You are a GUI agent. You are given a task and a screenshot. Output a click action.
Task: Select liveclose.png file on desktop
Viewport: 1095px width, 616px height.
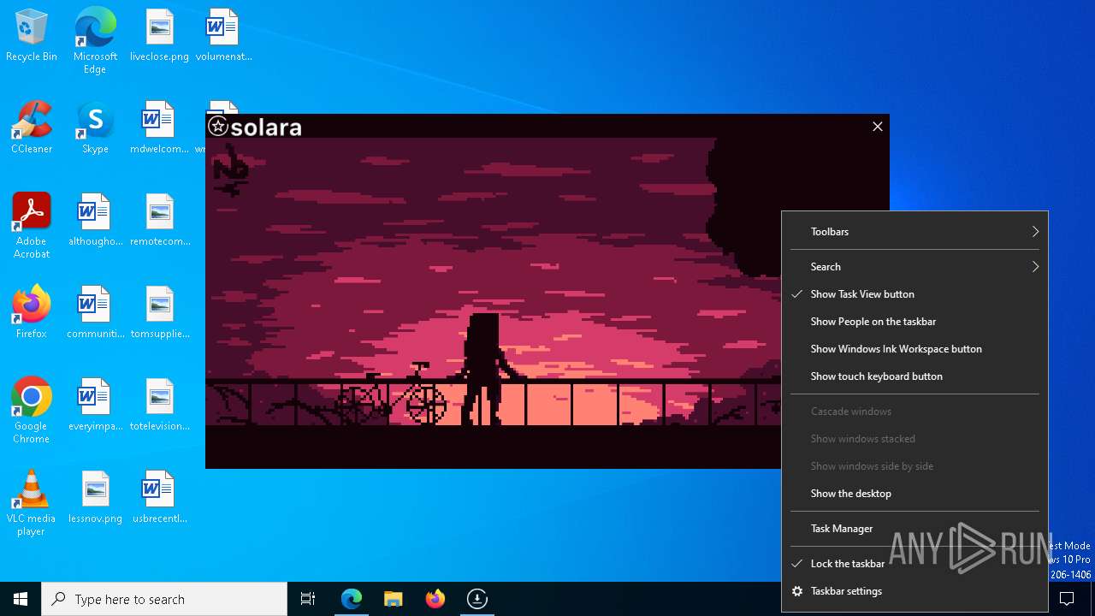(159, 36)
